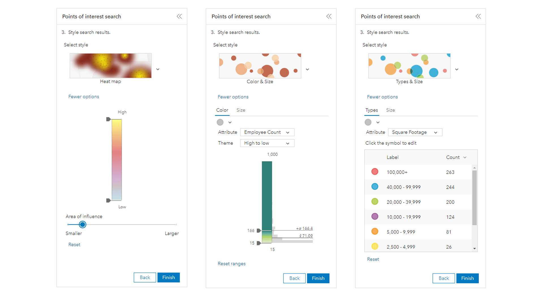Viewport: 543px width, 297px height.
Task: Click the orange 5,000 - 9,999 symbol
Action: click(375, 232)
